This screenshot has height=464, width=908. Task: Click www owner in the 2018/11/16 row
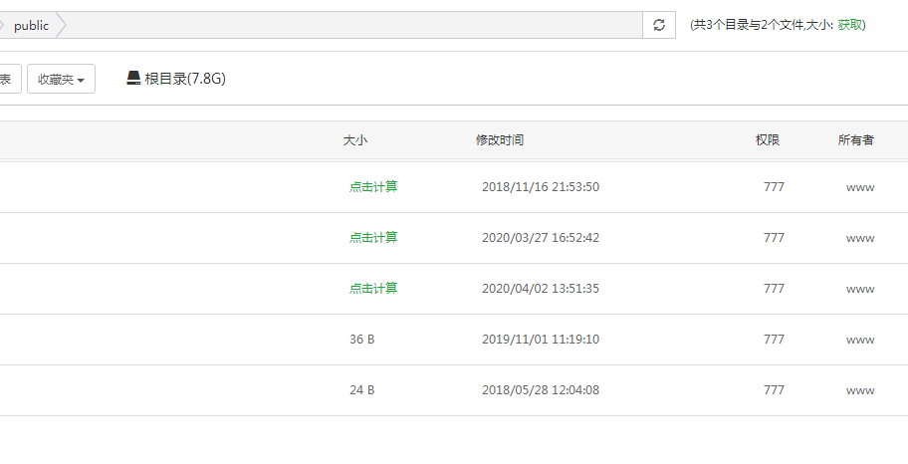860,187
